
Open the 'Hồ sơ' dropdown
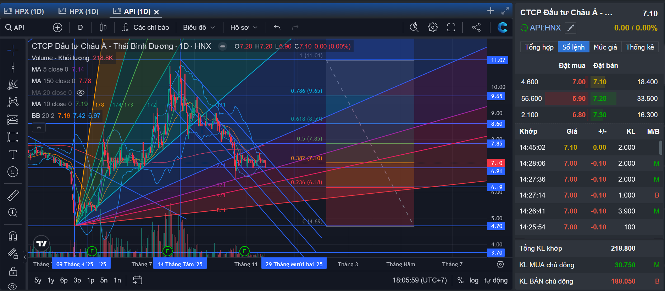click(244, 28)
